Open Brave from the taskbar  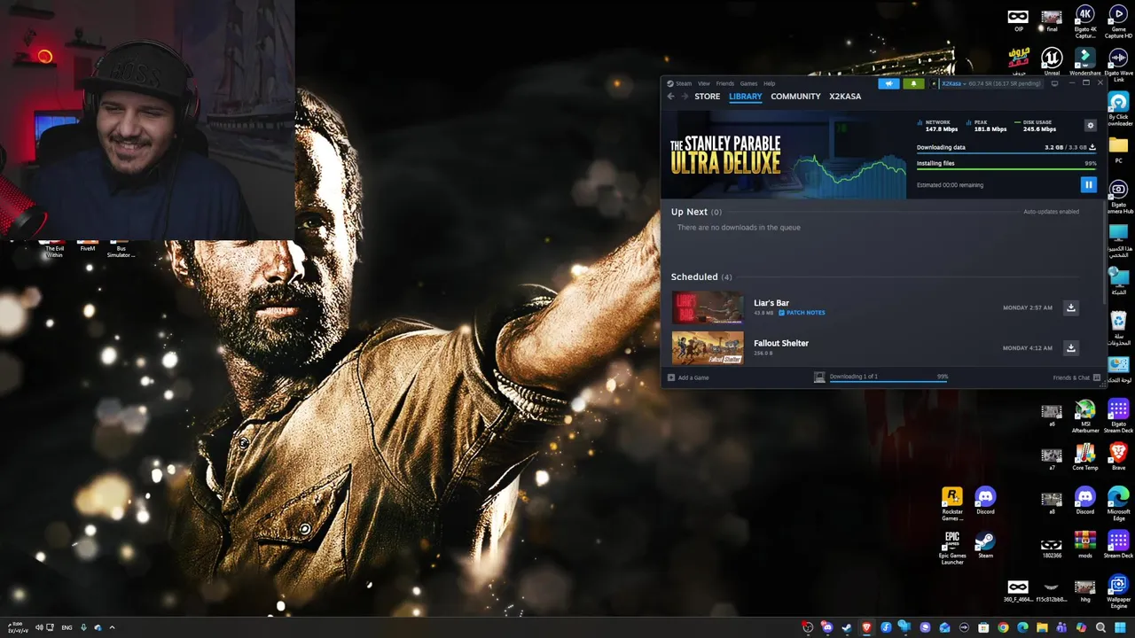866,627
